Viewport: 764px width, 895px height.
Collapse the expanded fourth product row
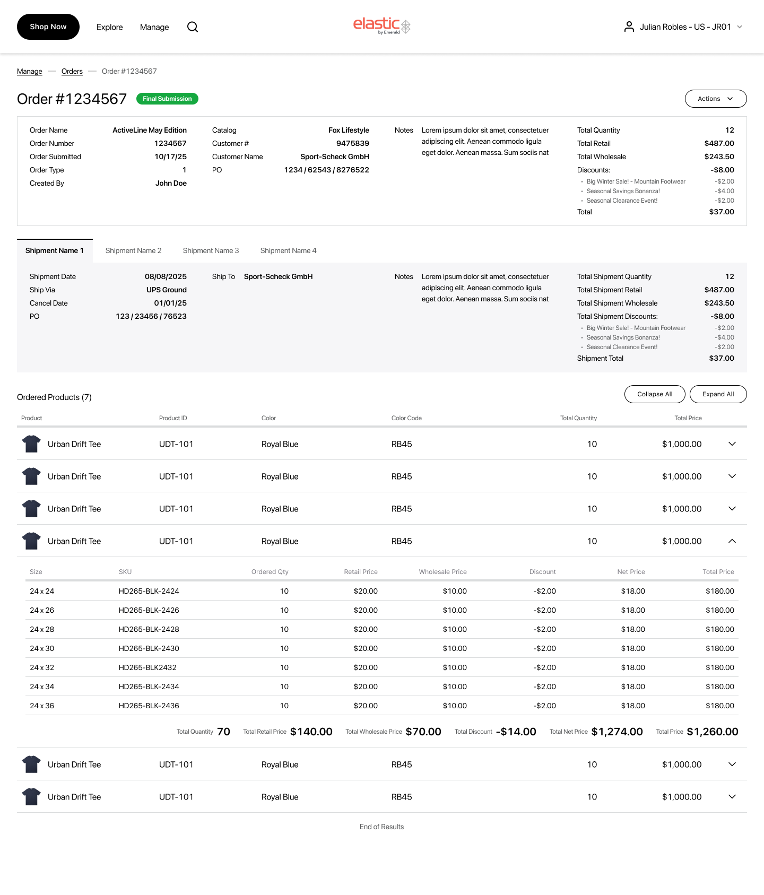732,541
